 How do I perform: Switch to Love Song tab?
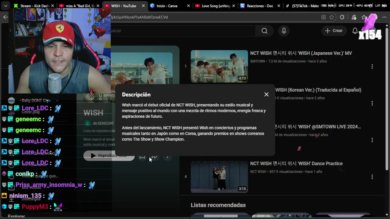click(x=212, y=6)
